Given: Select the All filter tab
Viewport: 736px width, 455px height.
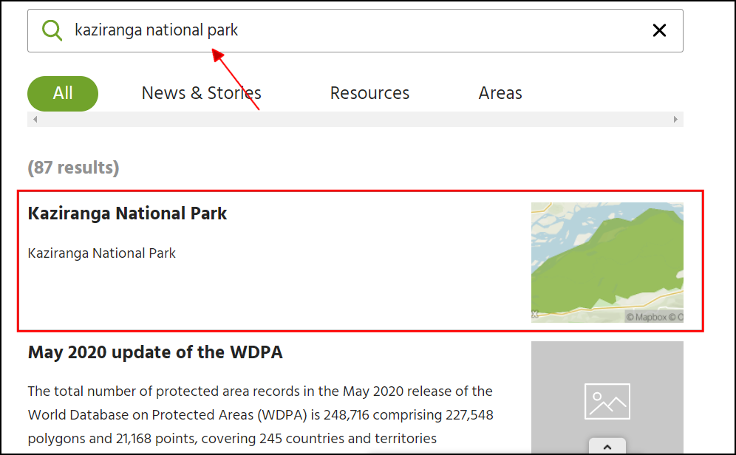Looking at the screenshot, I should click(63, 94).
